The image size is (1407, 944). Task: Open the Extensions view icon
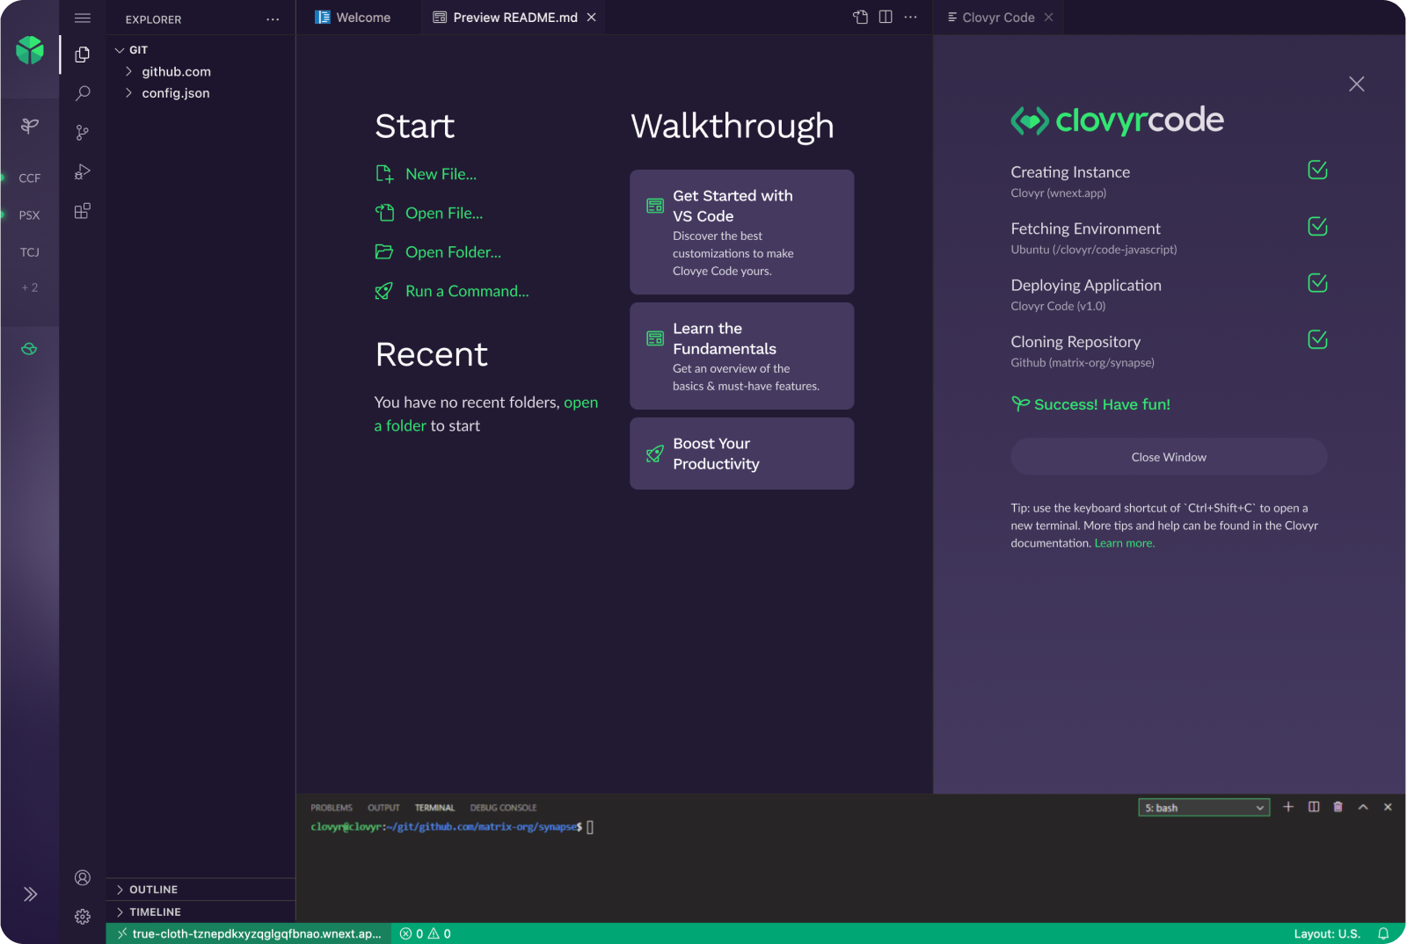coord(83,211)
